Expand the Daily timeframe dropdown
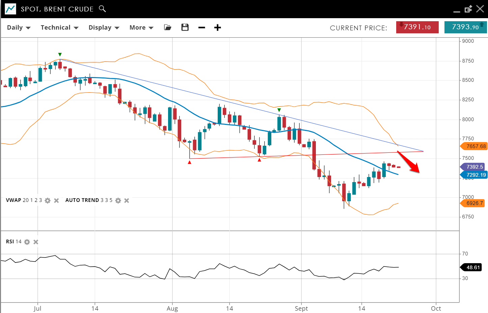The image size is (488, 313). coord(19,28)
